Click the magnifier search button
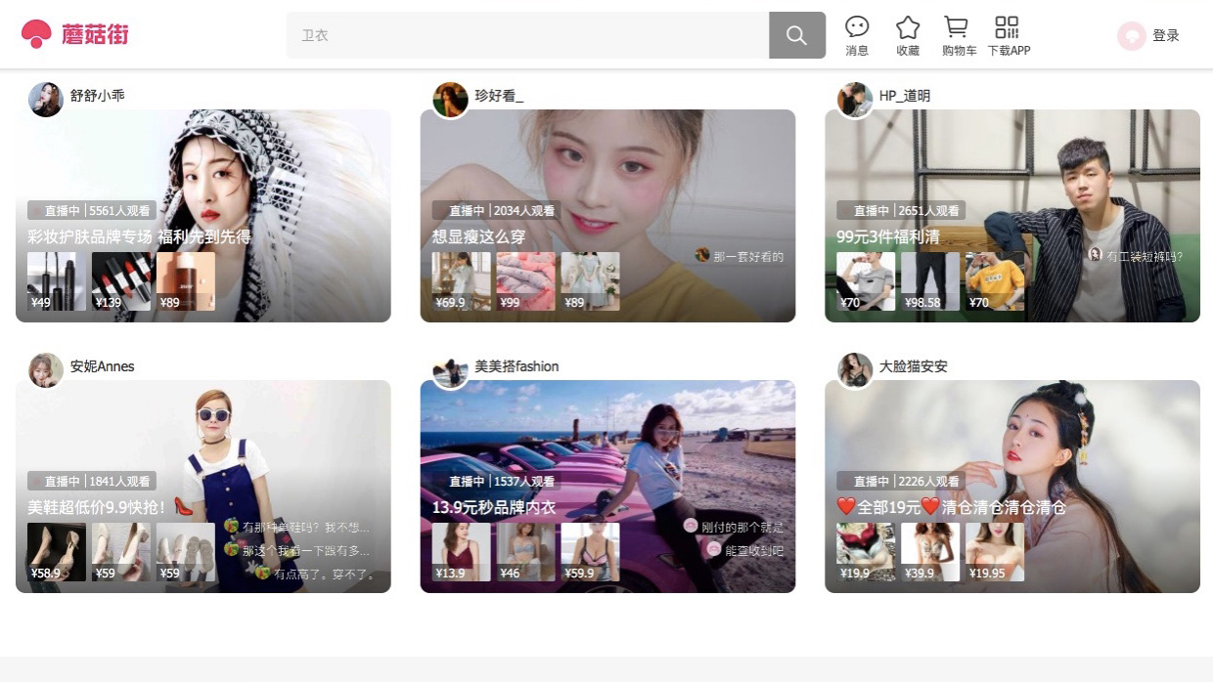1213x682 pixels. click(x=796, y=35)
